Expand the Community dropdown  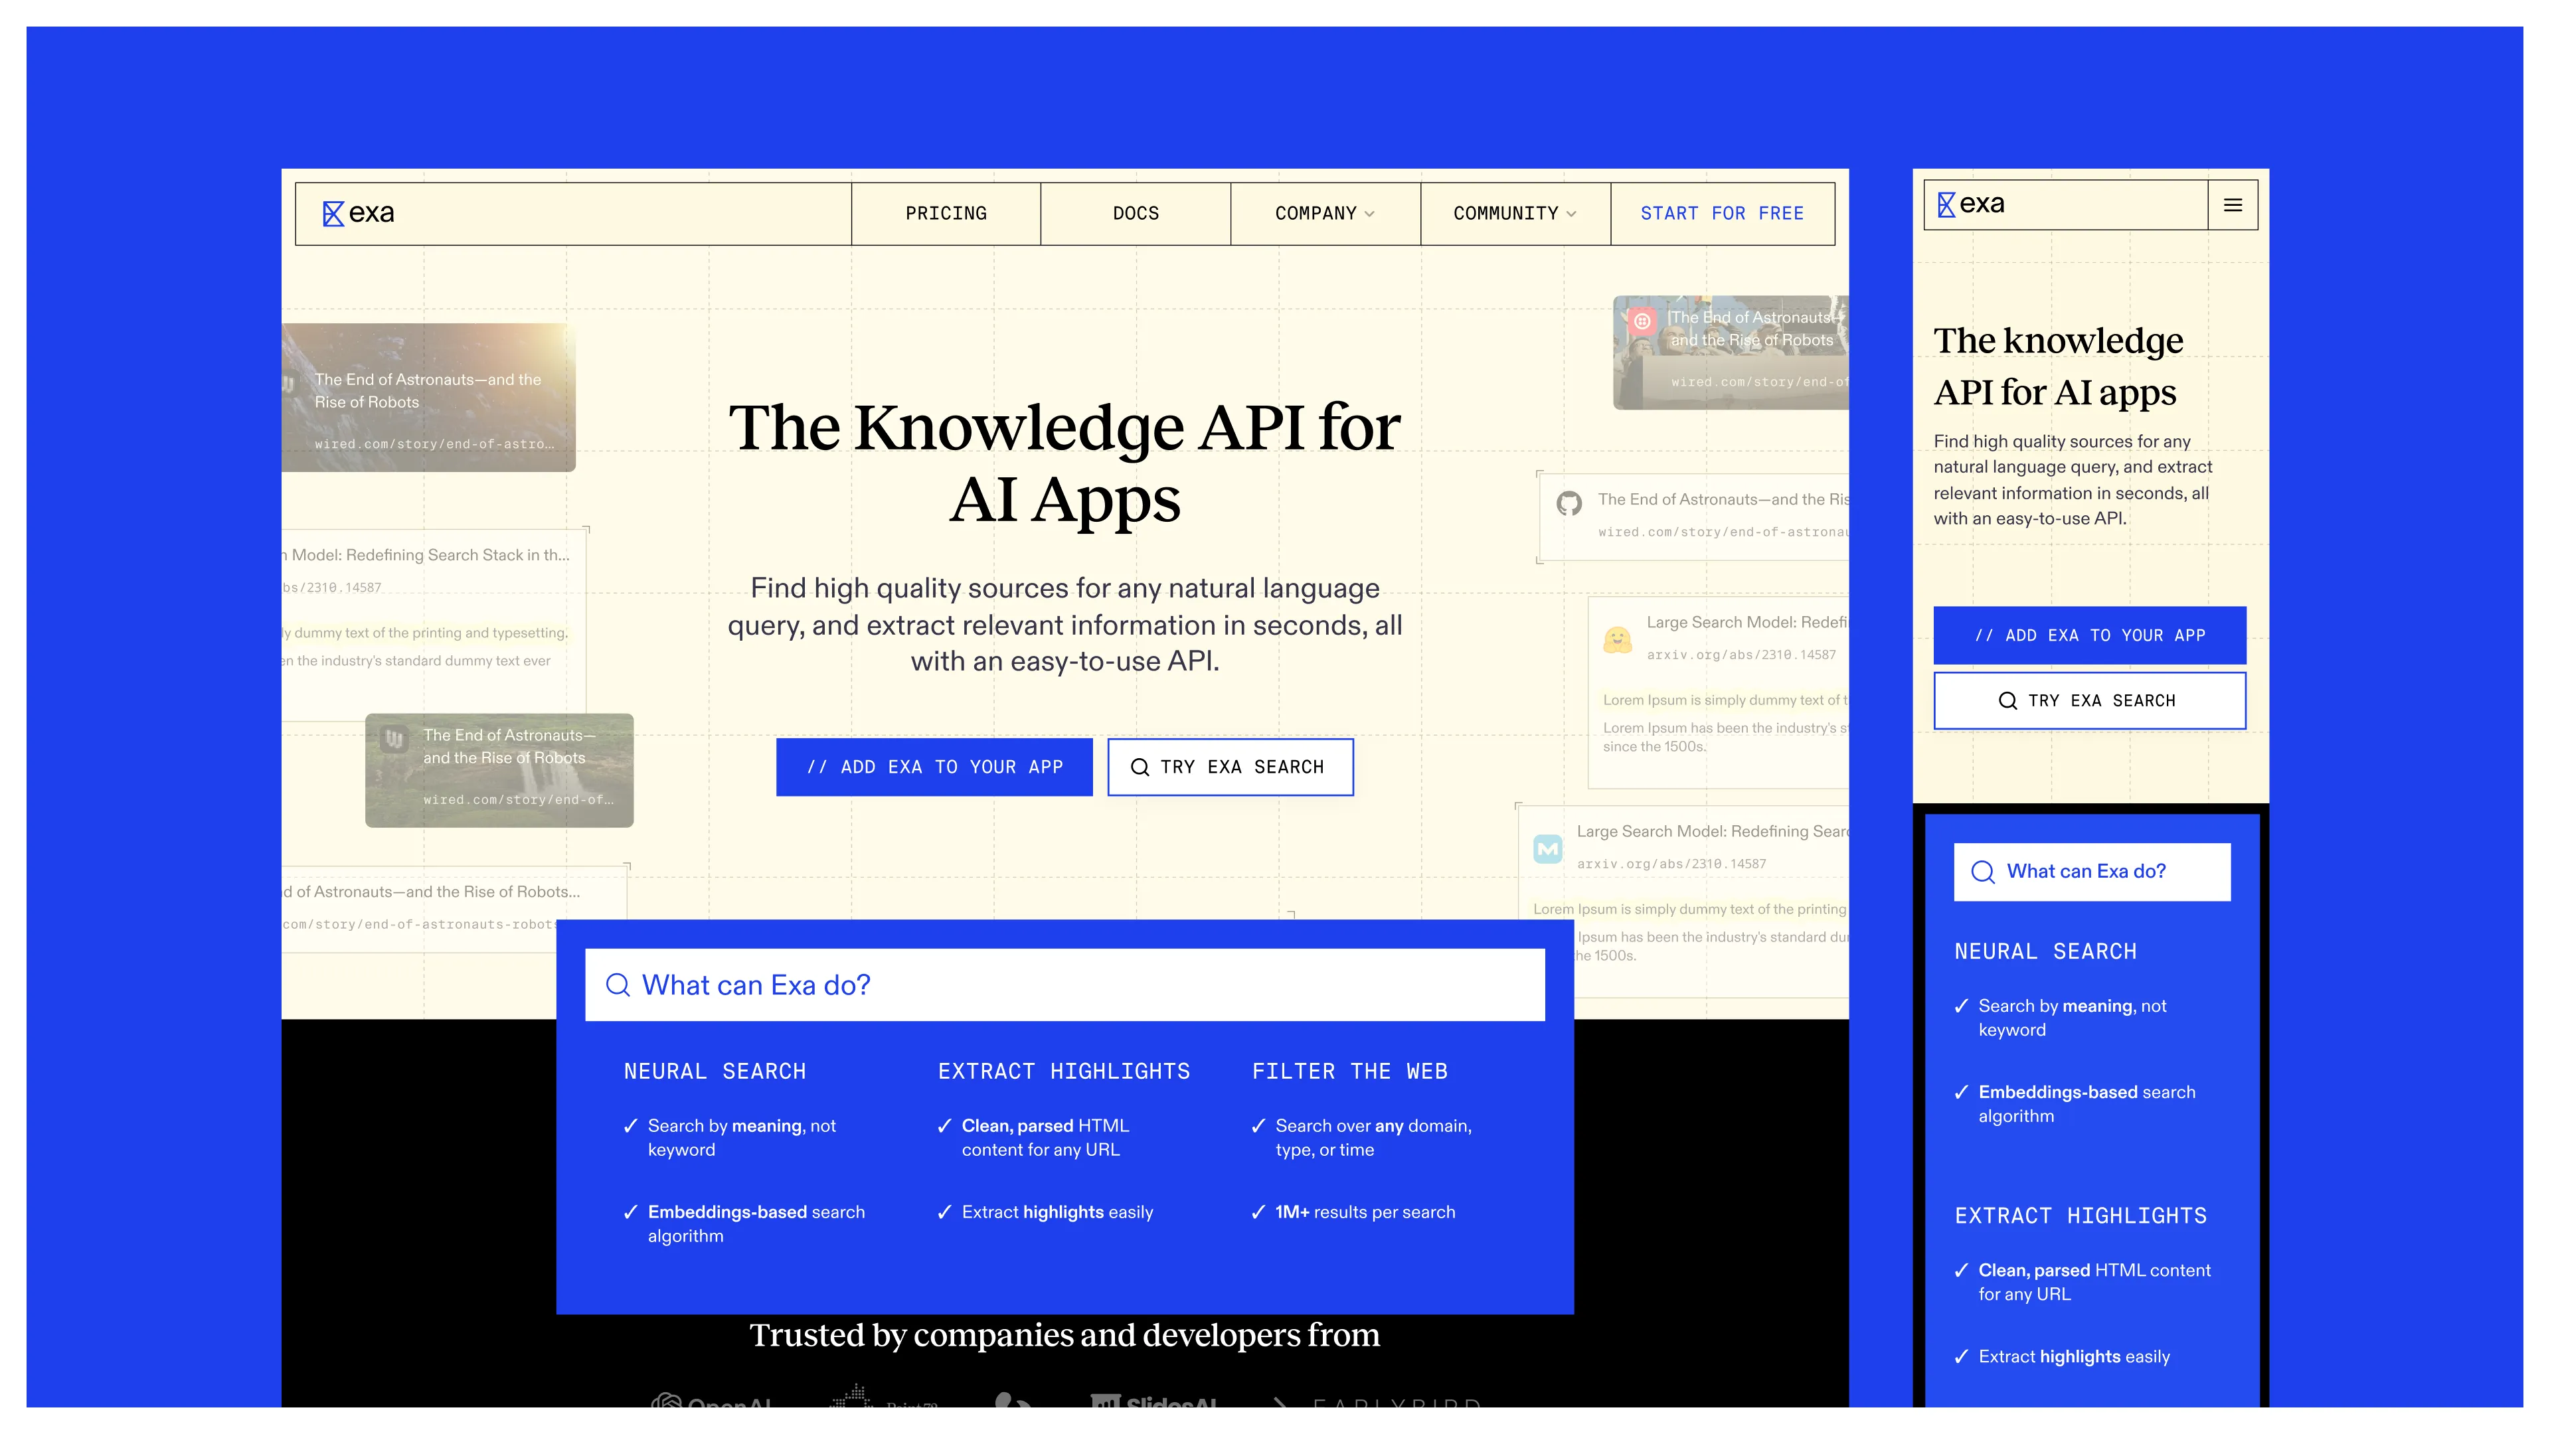pos(1515,214)
